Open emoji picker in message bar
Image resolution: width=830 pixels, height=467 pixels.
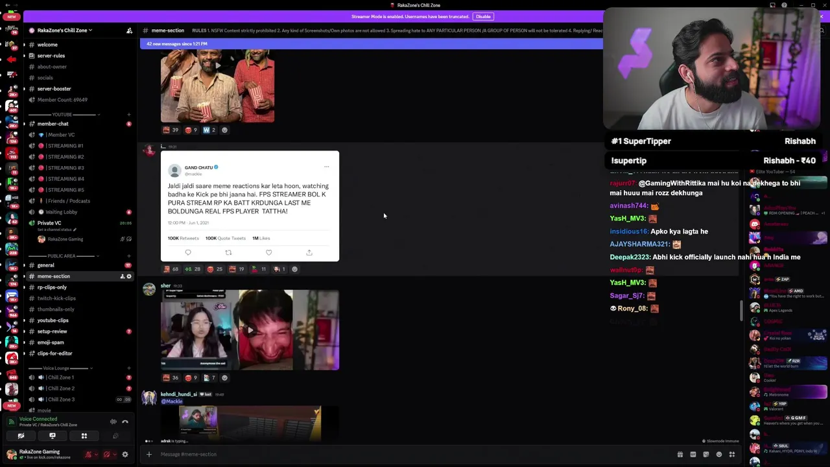[x=718, y=455]
